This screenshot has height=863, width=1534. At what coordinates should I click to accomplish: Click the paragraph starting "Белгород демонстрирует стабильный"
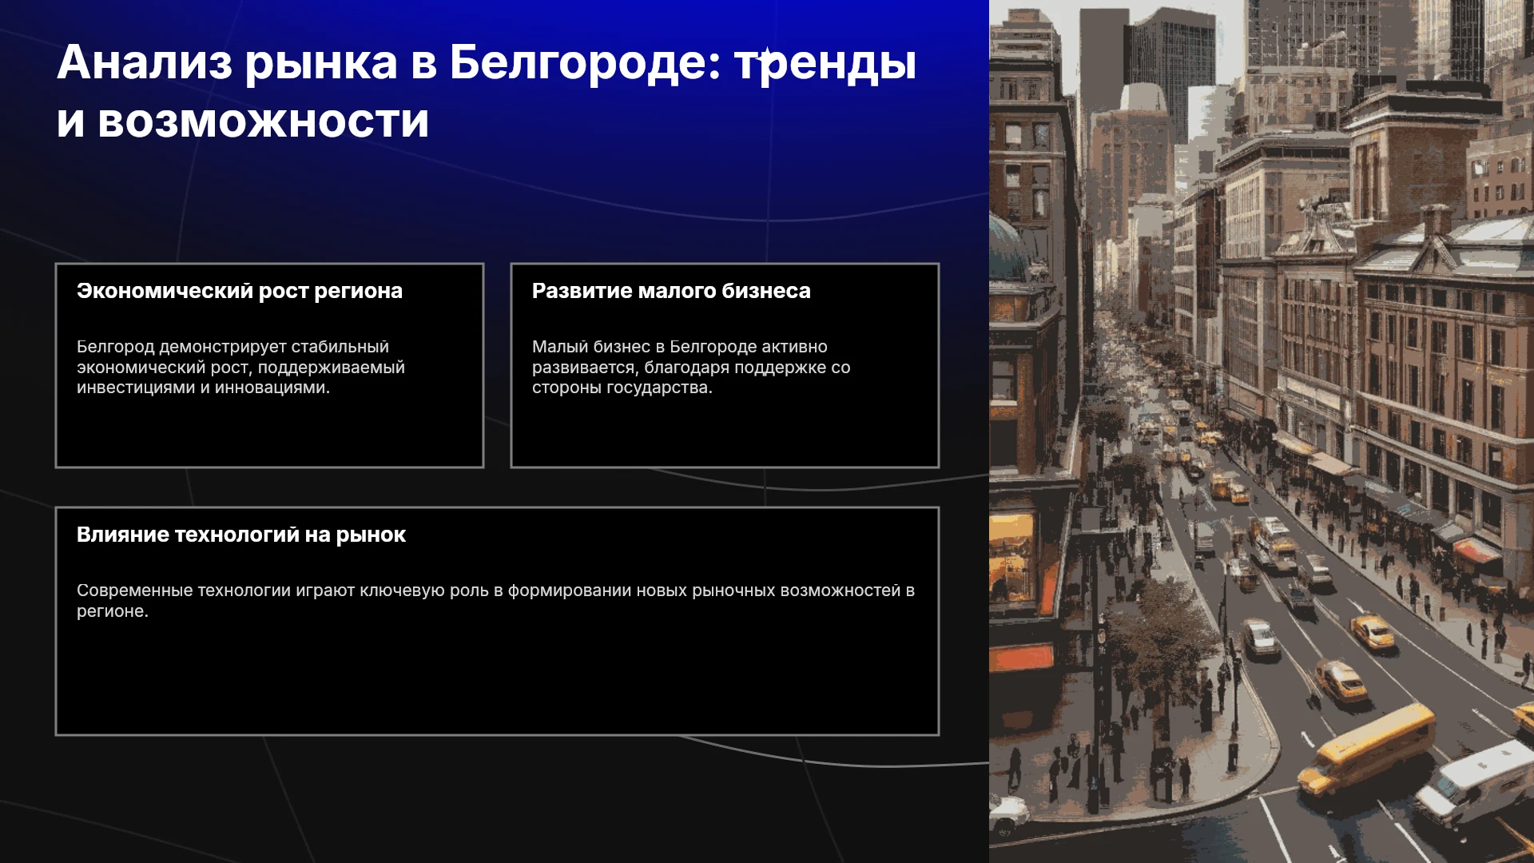click(240, 367)
